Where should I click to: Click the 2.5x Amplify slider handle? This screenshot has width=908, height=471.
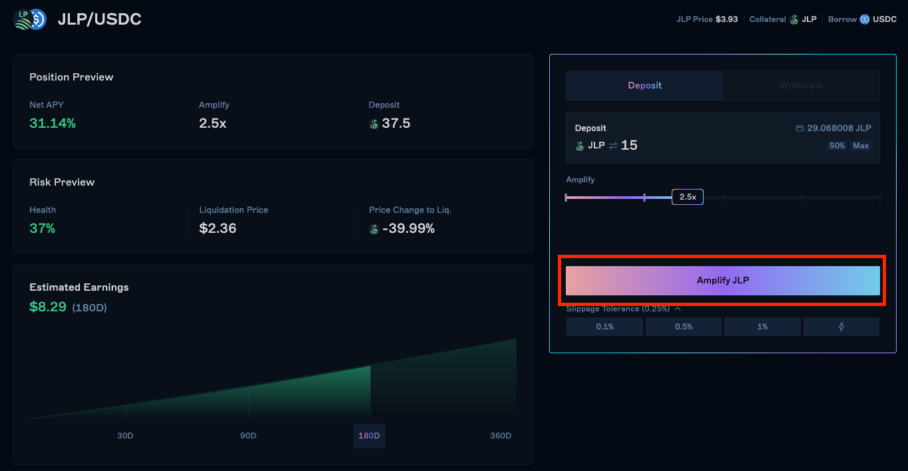[688, 197]
